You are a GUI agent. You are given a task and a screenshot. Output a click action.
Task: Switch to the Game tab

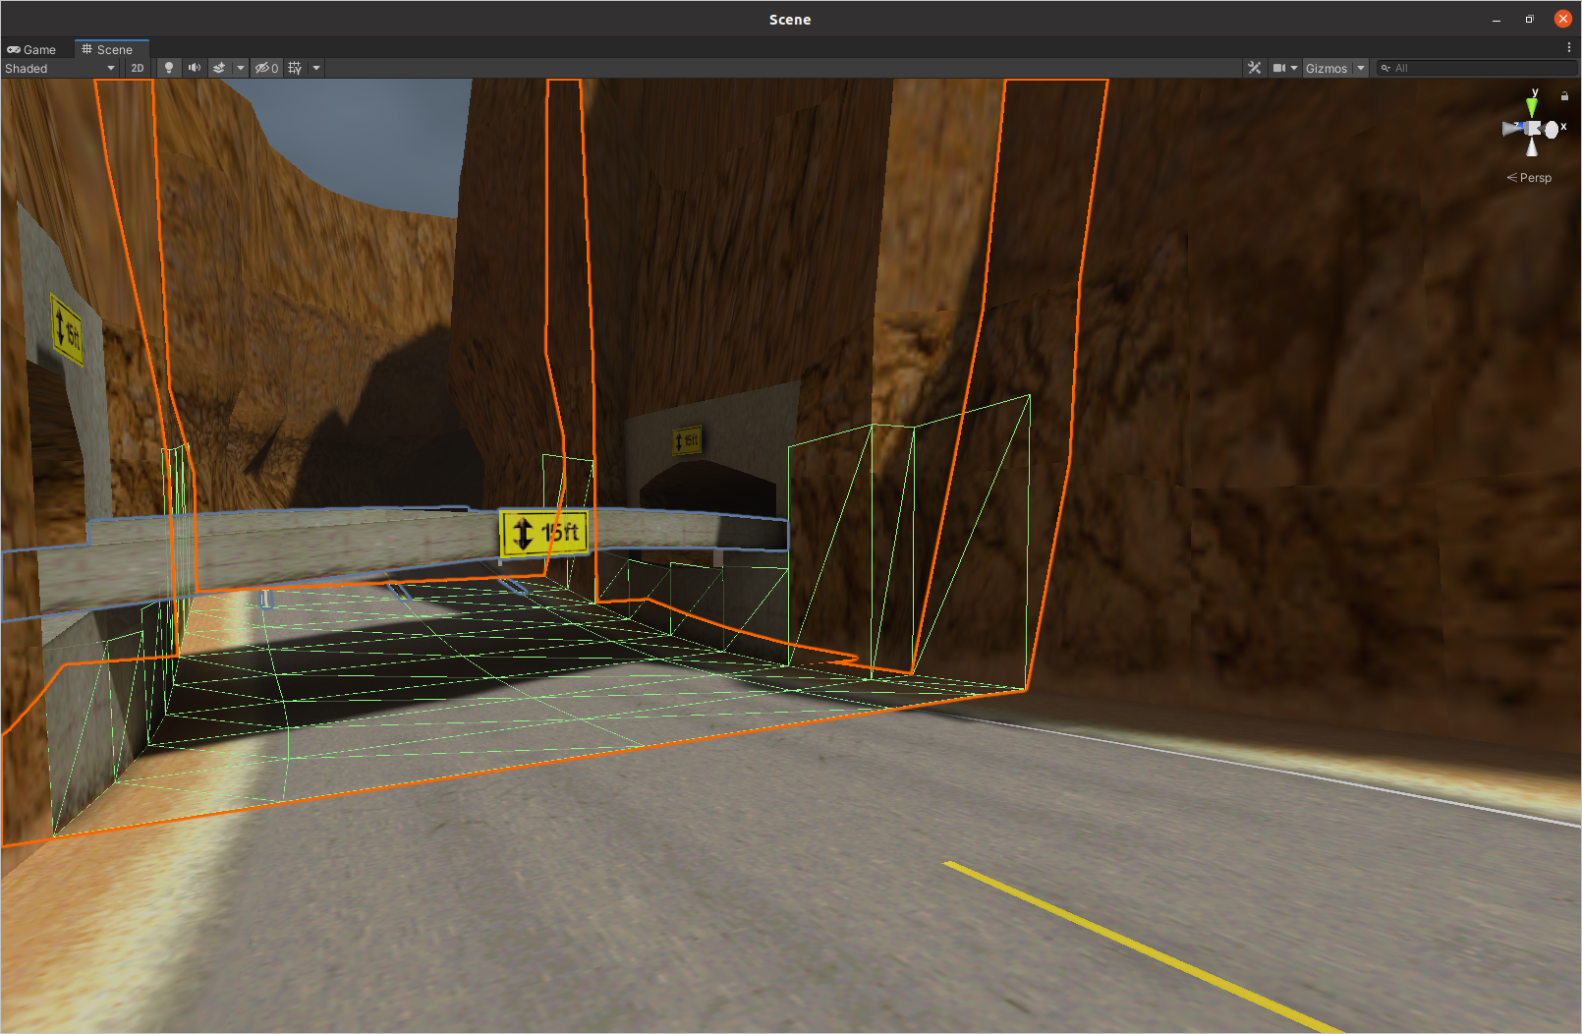31,49
